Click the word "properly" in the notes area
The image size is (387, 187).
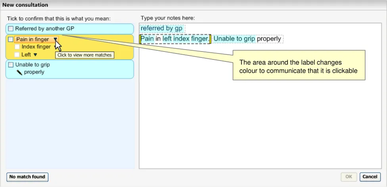pos(269,39)
